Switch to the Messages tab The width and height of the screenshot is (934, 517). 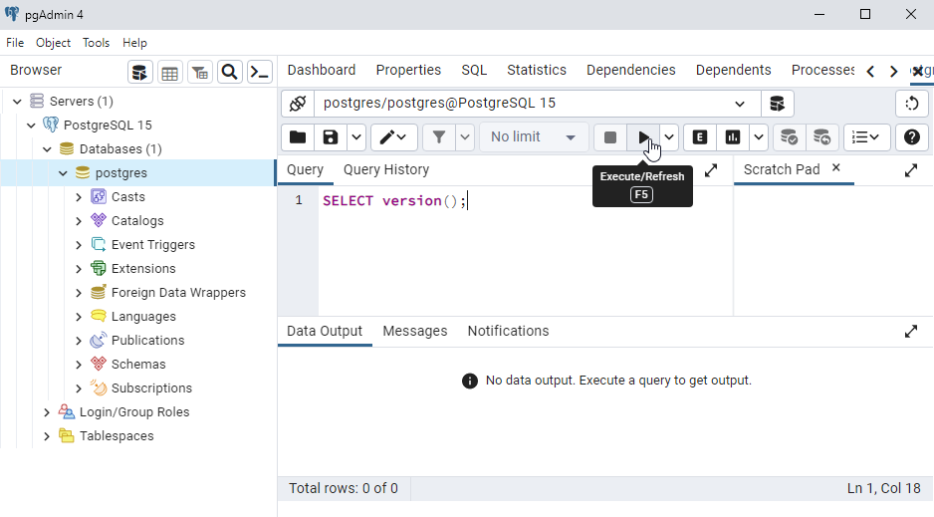pyautogui.click(x=414, y=331)
